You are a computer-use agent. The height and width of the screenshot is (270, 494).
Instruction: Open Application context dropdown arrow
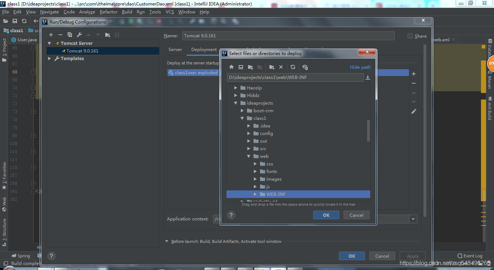[413, 219]
